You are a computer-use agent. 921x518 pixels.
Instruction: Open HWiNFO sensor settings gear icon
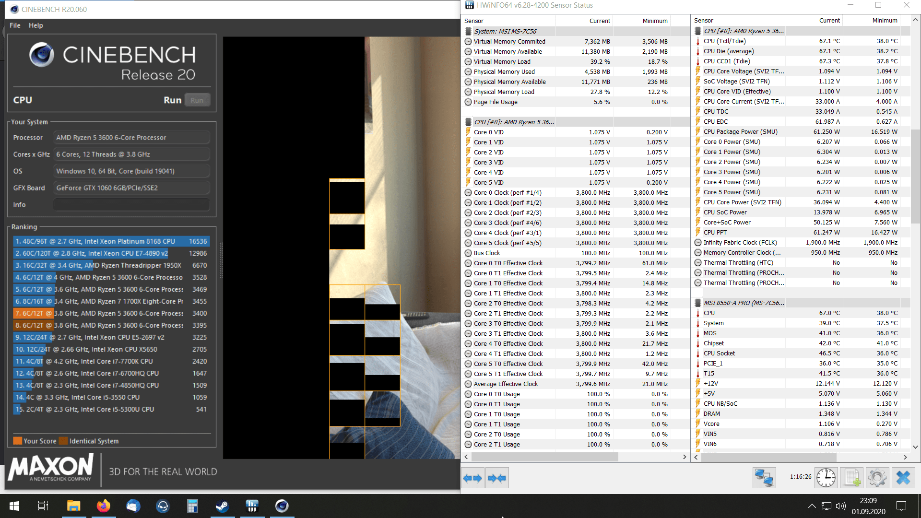[x=877, y=478]
